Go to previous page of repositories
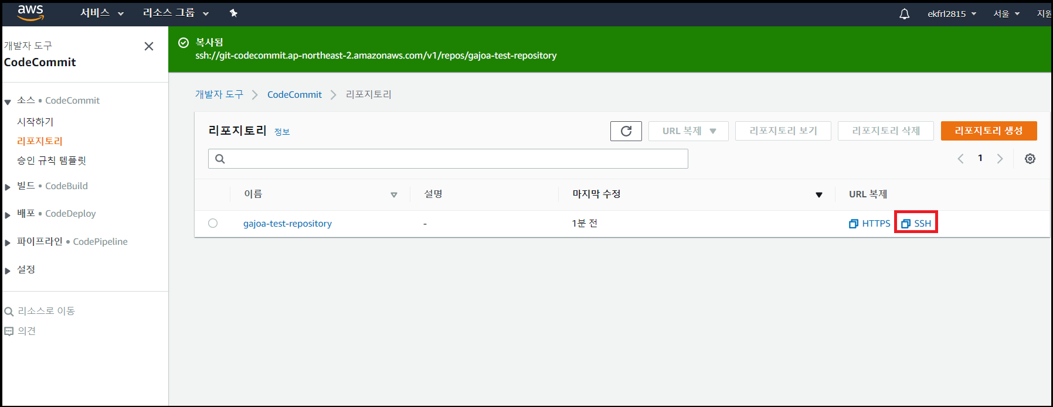Screen dimensions: 1053x407 point(960,159)
